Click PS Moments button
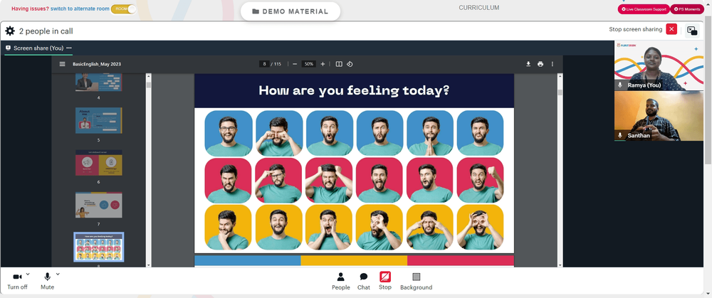Viewport: 712px width, 298px height. click(686, 9)
